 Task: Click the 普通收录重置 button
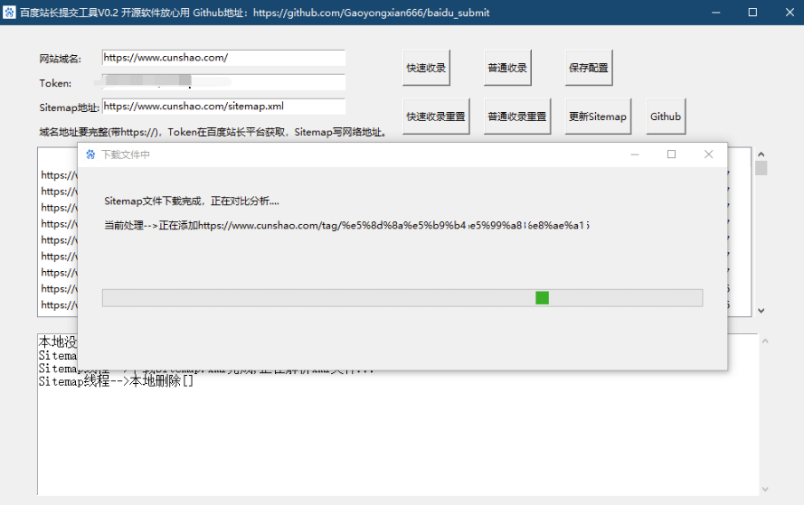click(517, 117)
